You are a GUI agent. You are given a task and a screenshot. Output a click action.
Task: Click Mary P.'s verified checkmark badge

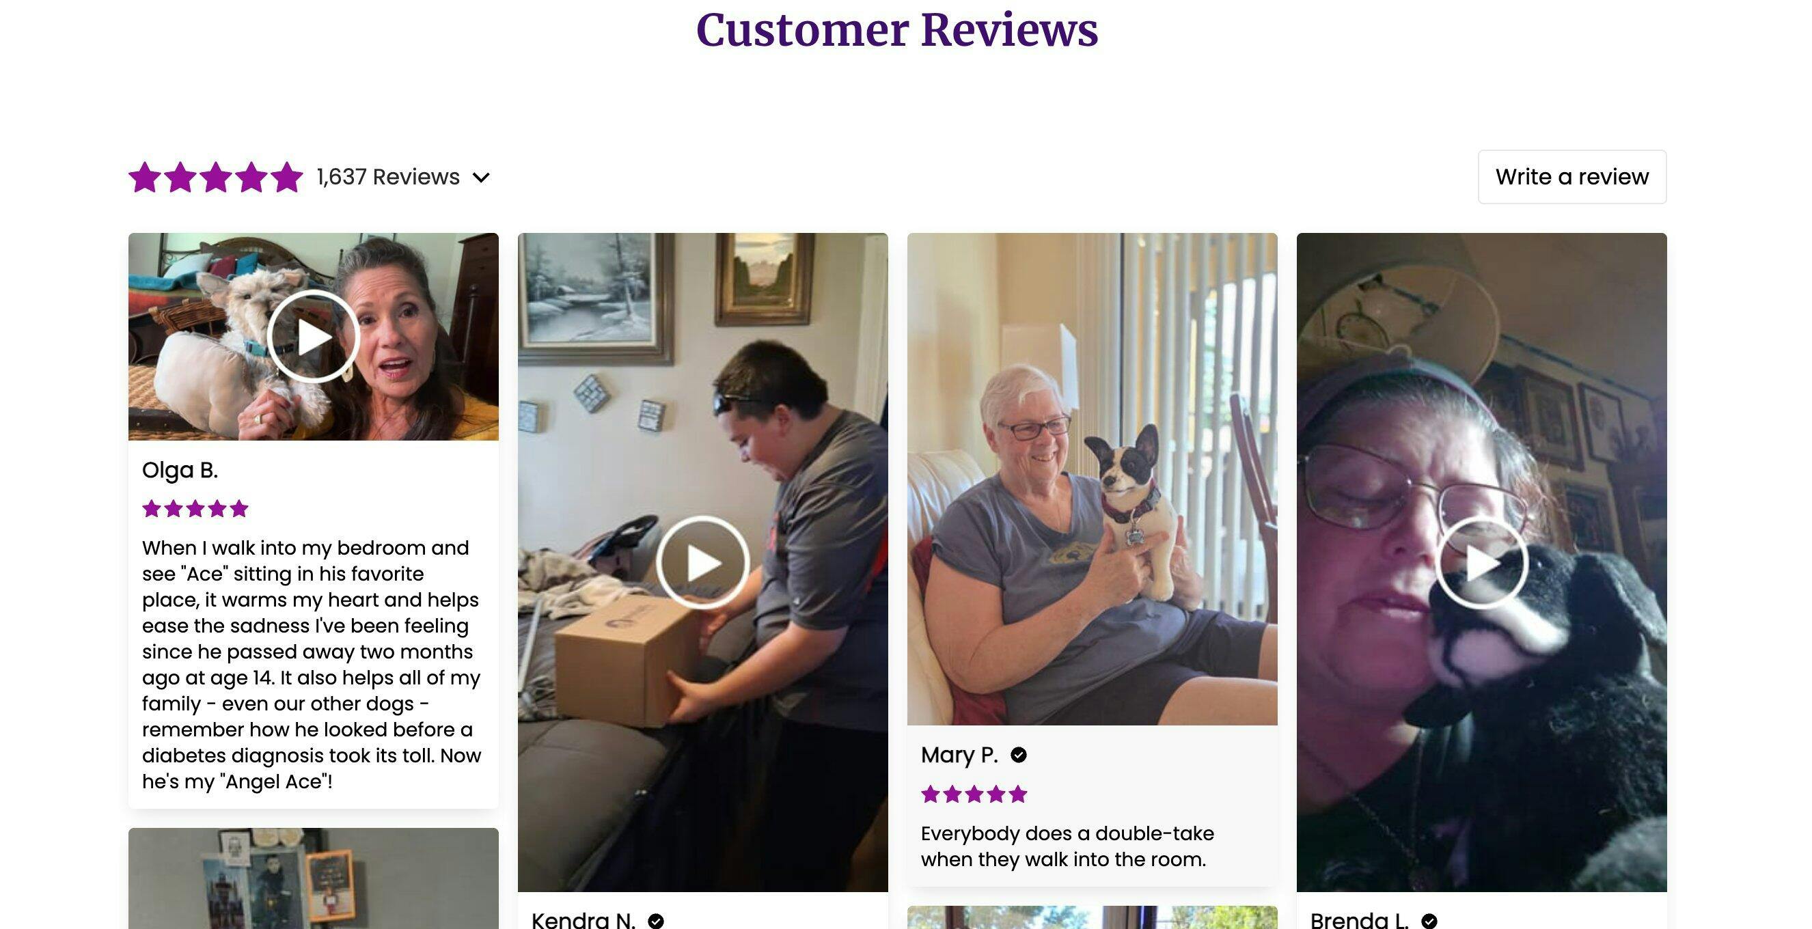click(1018, 755)
